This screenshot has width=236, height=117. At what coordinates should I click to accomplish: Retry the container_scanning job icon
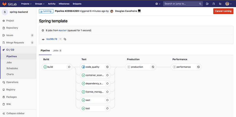click(x=107, y=75)
